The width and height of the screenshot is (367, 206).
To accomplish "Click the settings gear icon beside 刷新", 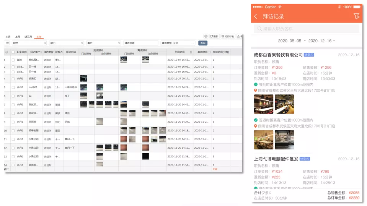I will click(206, 36).
